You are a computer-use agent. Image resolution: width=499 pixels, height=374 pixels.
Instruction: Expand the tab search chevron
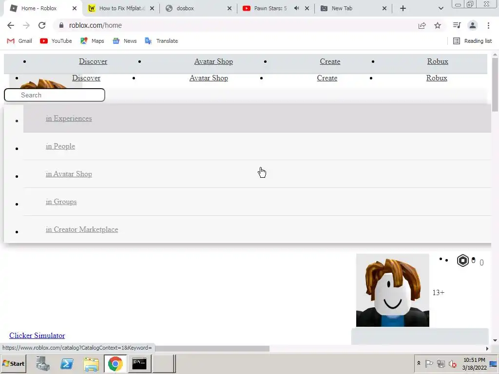[x=441, y=9]
